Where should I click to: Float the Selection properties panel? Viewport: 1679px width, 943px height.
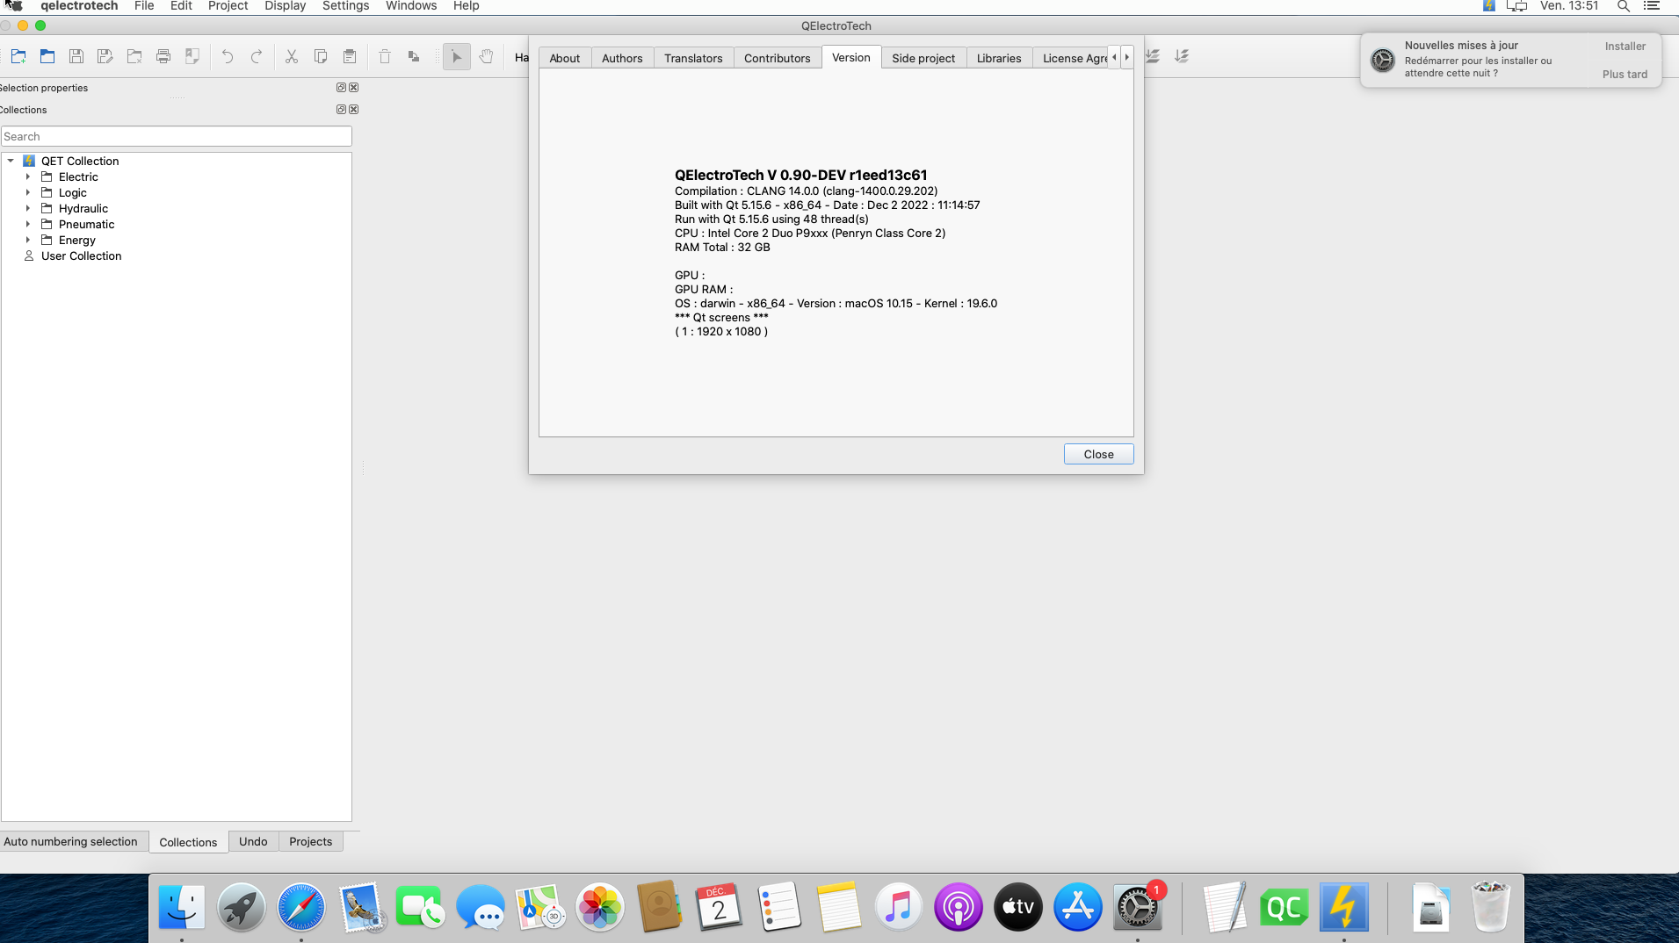pos(341,88)
